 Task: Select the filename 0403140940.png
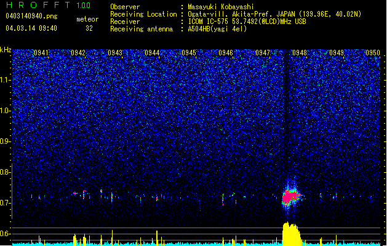click(x=31, y=16)
